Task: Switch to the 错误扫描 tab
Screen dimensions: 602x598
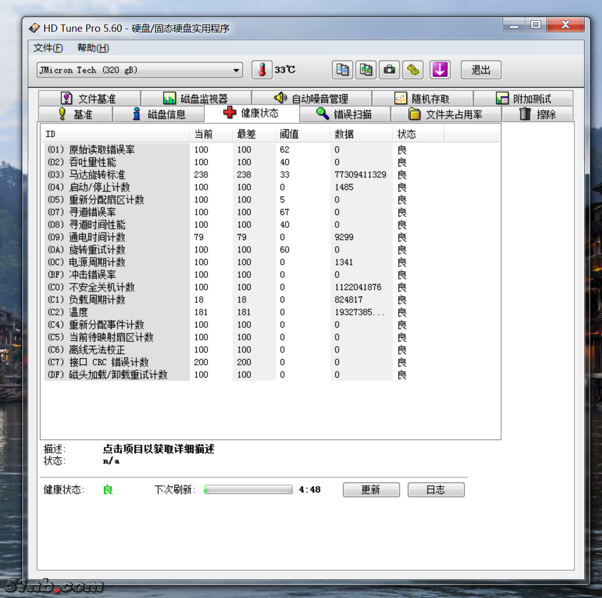Action: (345, 114)
